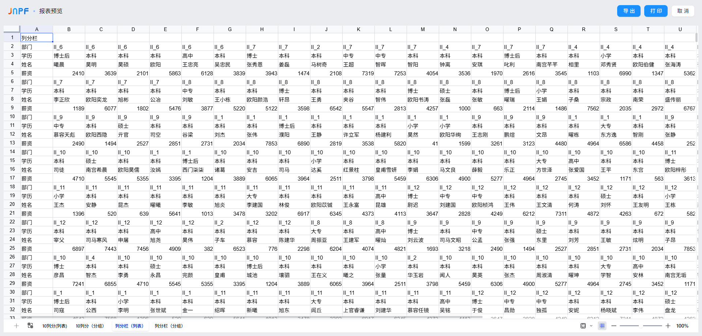This screenshot has width=702, height=336.
Task: Click cell with name 王忠亮
Action: coord(197,64)
